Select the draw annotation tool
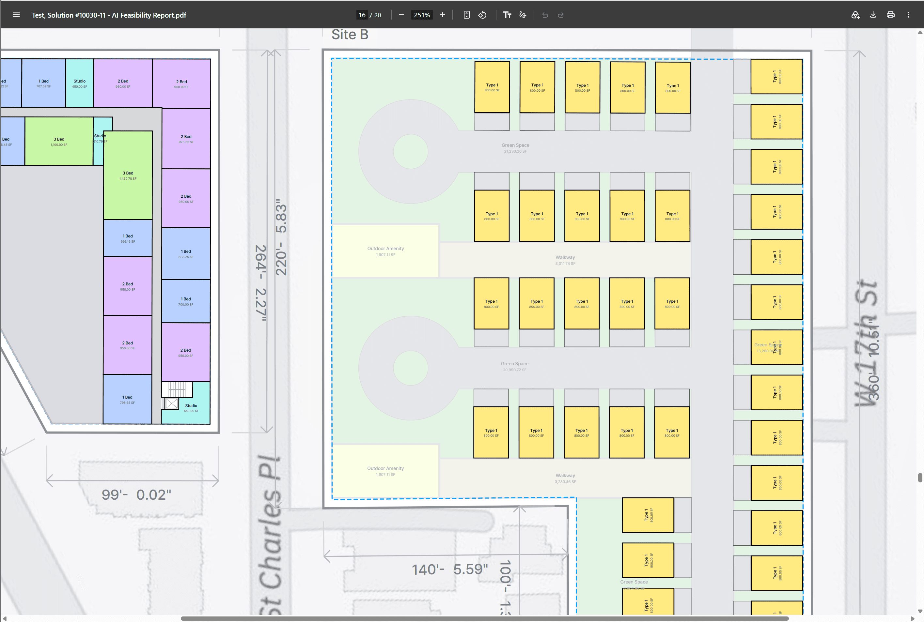The width and height of the screenshot is (924, 622). [523, 15]
